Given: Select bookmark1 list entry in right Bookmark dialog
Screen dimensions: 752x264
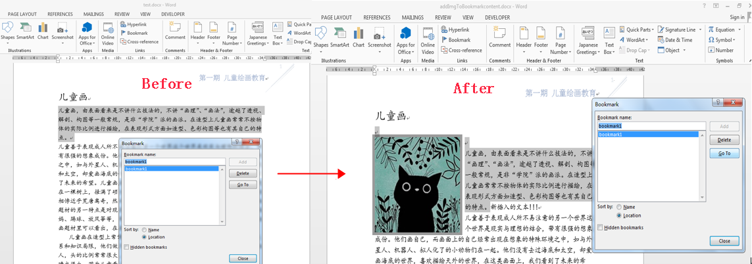Looking at the screenshot, I should pos(649,135).
